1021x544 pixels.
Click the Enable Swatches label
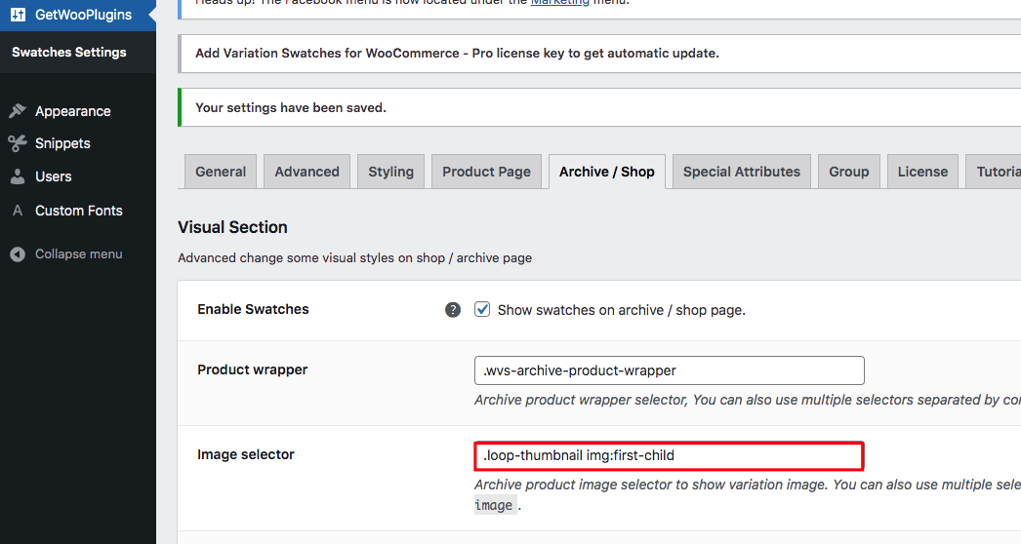point(253,309)
